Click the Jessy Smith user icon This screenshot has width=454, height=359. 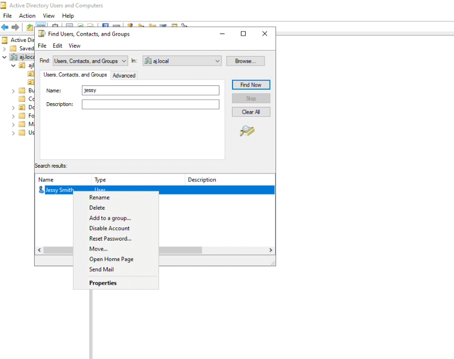(x=41, y=190)
